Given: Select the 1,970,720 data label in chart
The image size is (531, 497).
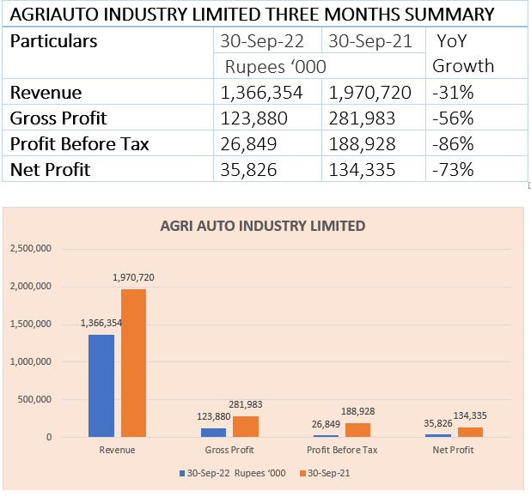Looking at the screenshot, I should [x=133, y=277].
